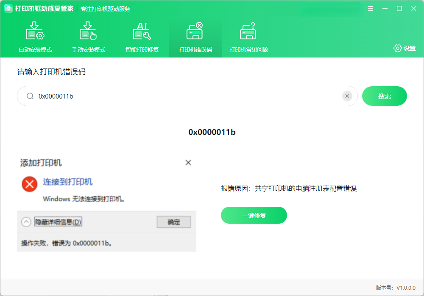Click the chevron next to 隐藏详细信息

click(x=25, y=222)
